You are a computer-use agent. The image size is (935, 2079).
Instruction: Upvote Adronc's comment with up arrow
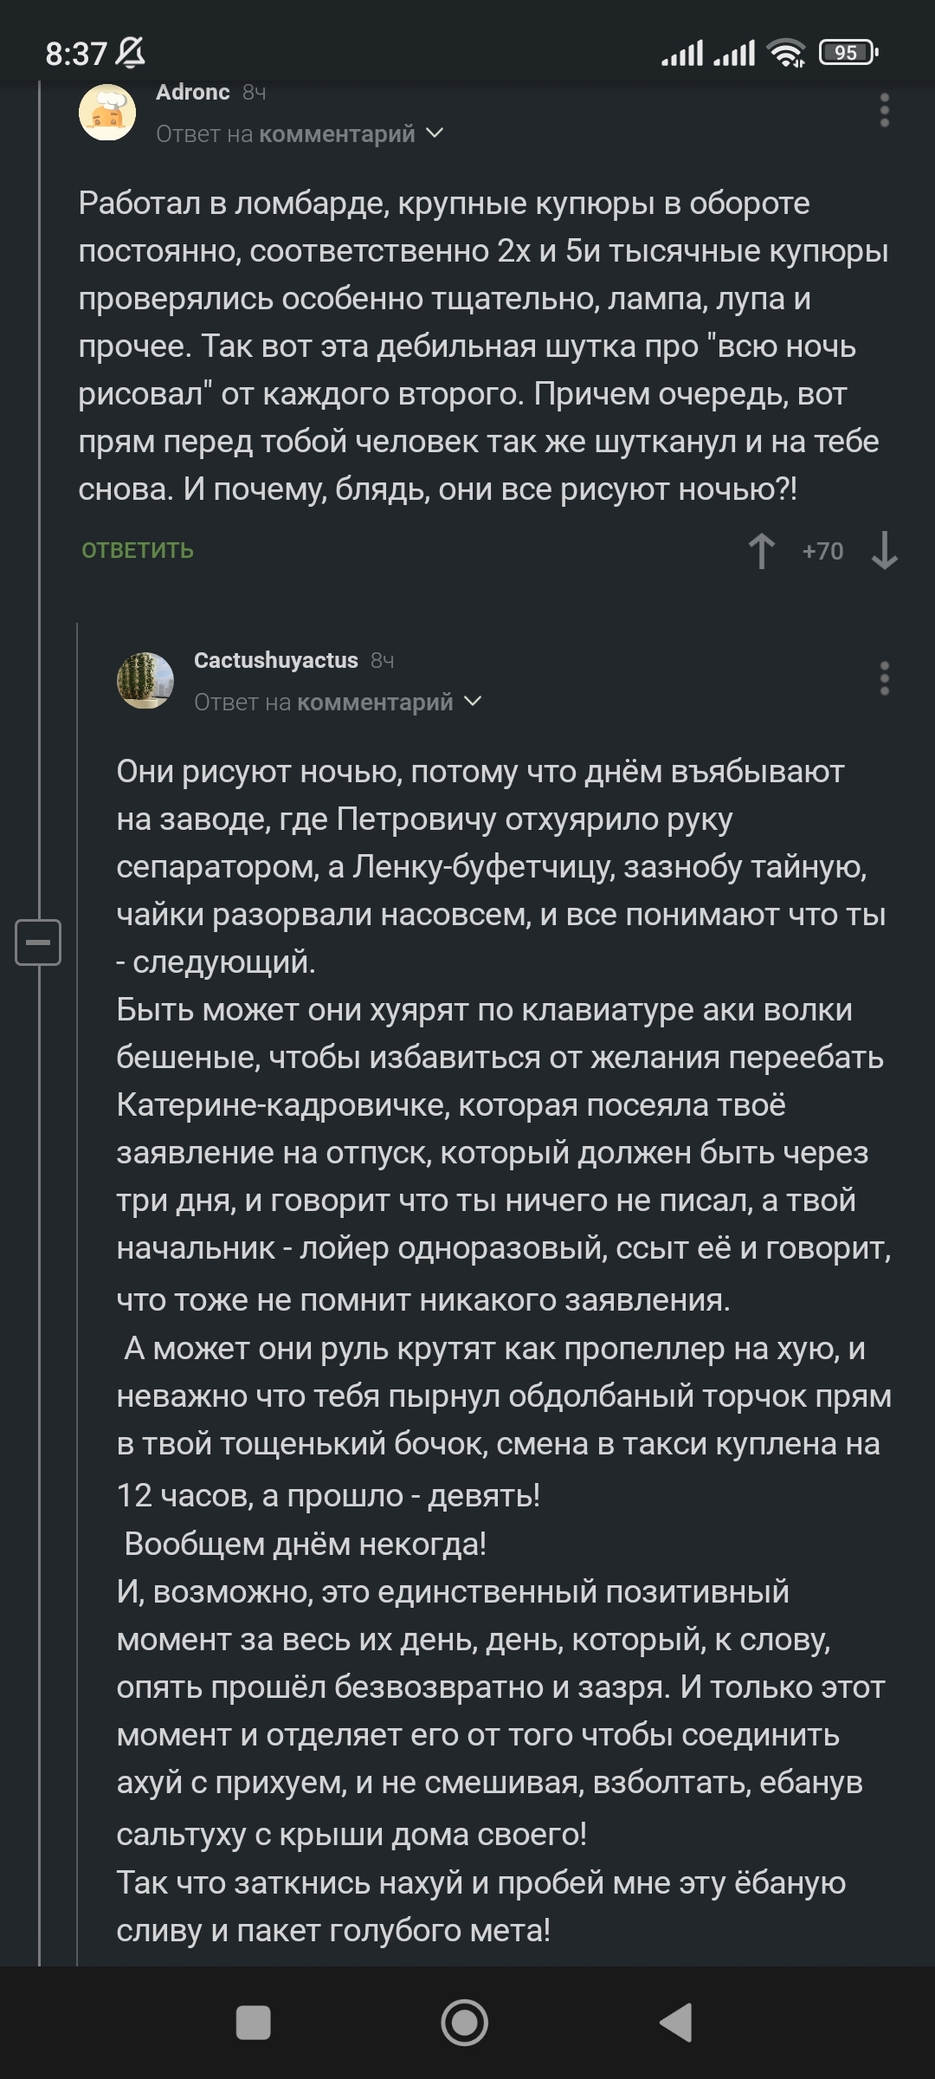[762, 551]
